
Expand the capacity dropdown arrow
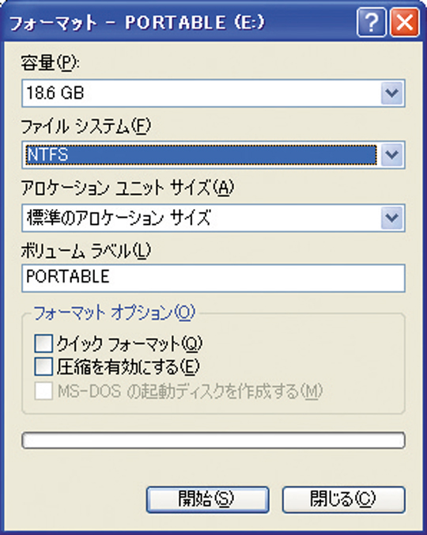coord(391,93)
